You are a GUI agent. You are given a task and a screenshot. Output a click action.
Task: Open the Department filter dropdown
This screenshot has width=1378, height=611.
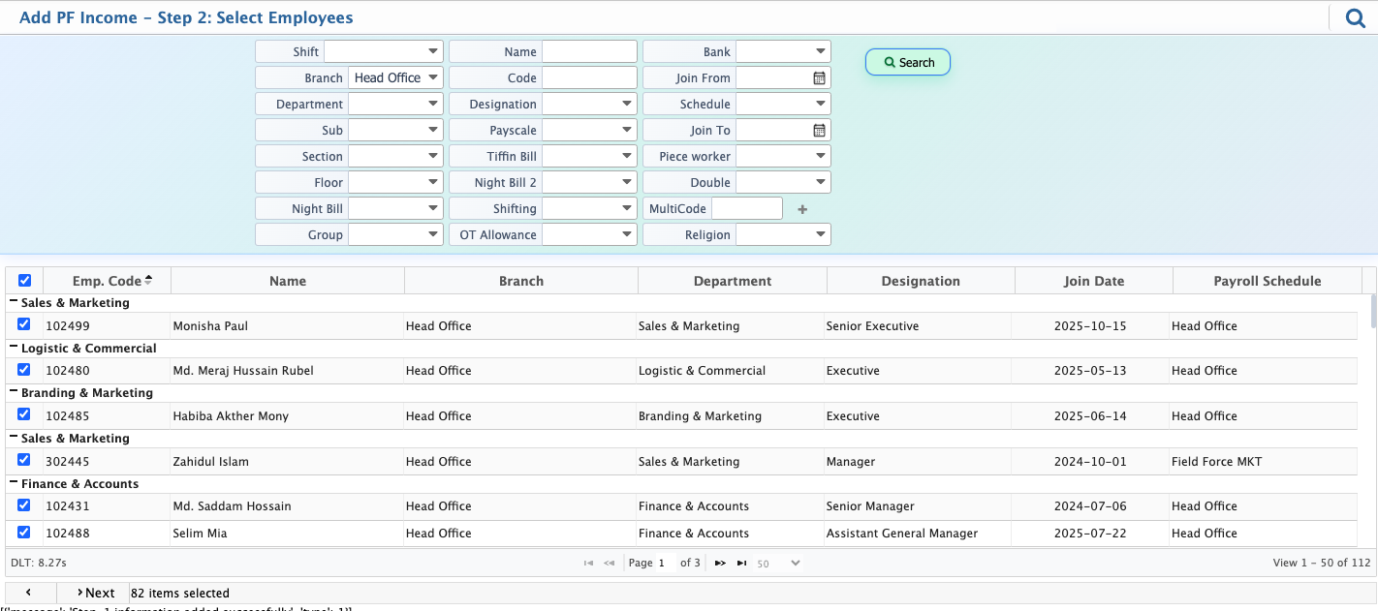pos(395,104)
